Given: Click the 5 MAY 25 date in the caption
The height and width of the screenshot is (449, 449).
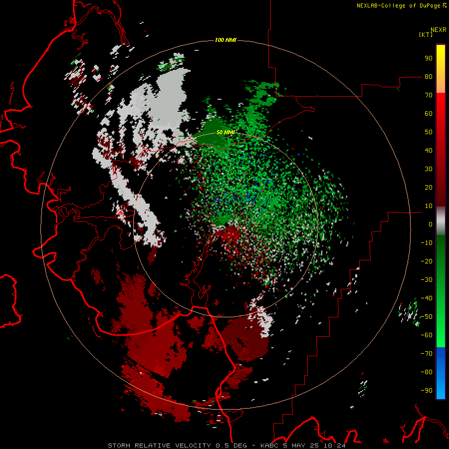Looking at the screenshot, I should tap(301, 446).
